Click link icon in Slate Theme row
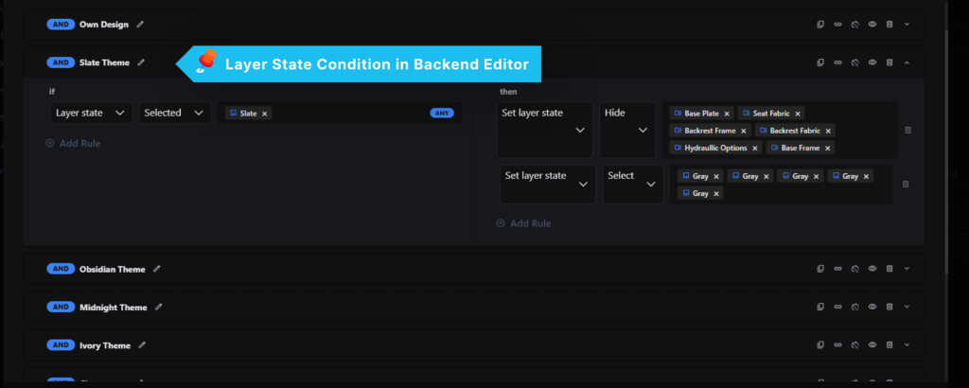 point(838,62)
